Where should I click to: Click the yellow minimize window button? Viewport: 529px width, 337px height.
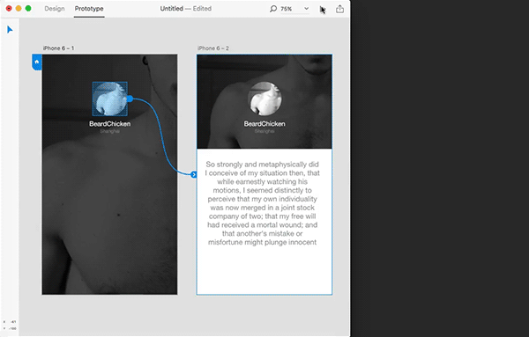19,9
